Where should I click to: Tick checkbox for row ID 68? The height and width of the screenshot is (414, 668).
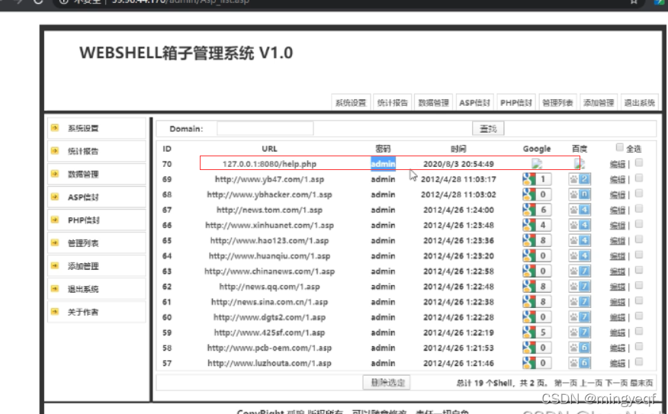coord(639,194)
